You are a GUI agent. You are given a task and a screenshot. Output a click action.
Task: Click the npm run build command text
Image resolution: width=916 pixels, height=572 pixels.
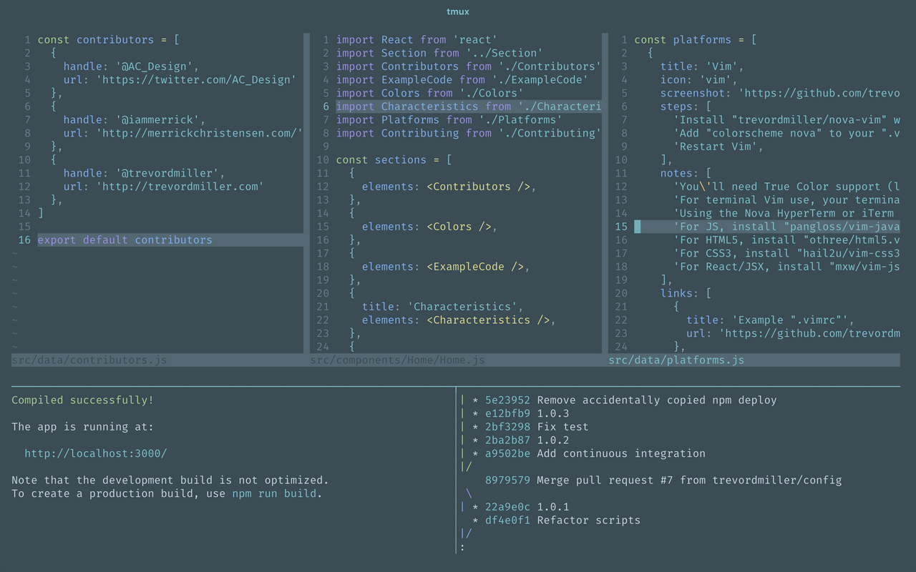[x=275, y=493]
